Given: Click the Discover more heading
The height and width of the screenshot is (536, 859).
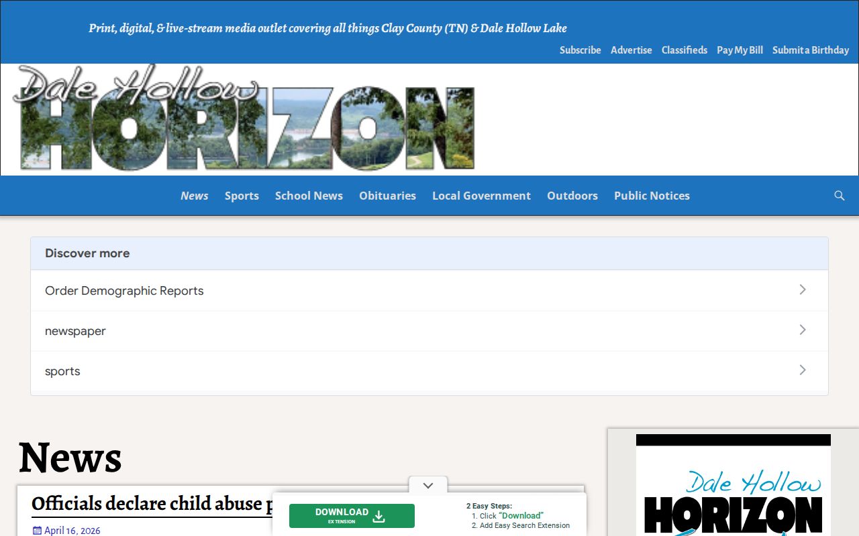Looking at the screenshot, I should click(x=87, y=253).
